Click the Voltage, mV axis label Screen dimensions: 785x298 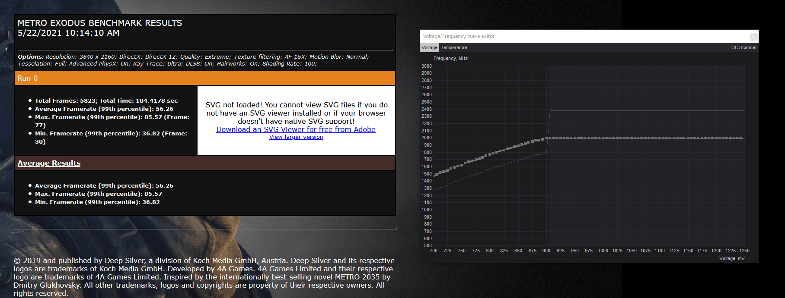pyautogui.click(x=732, y=258)
